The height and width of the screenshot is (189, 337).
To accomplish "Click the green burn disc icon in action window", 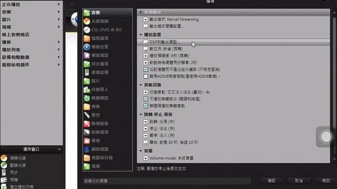I will tap(4, 165).
